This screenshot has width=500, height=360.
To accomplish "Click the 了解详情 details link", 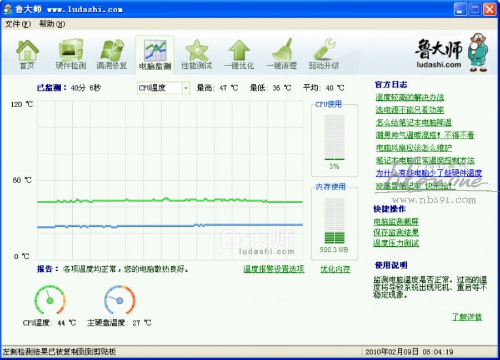I will (467, 317).
